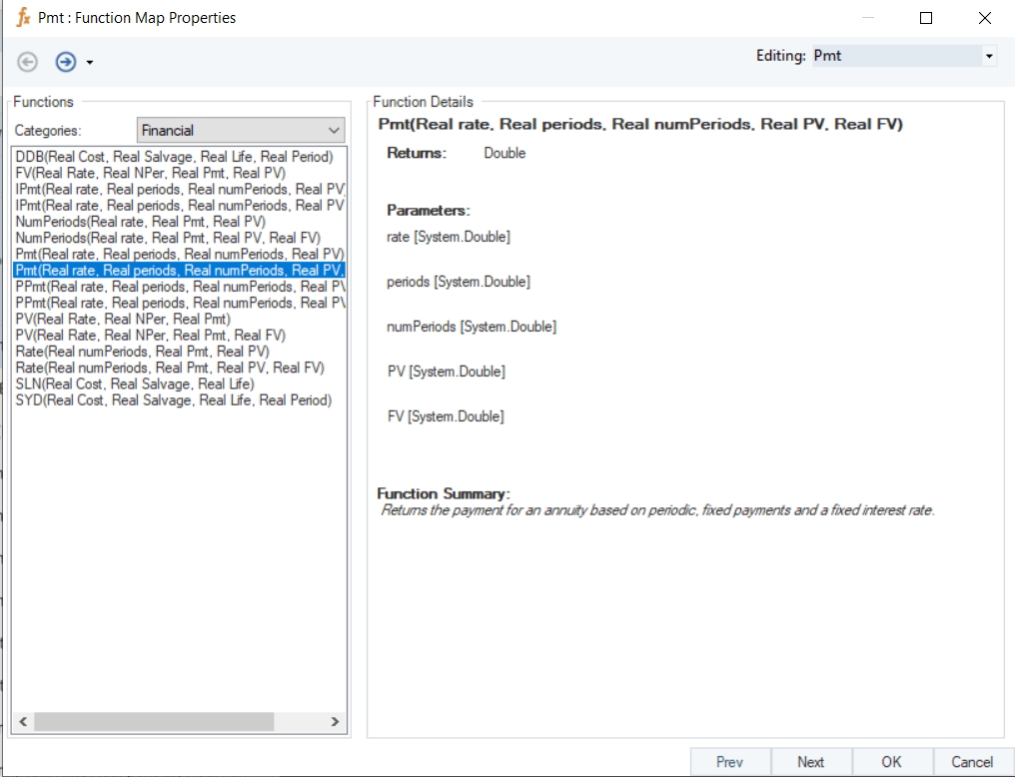
Task: Click the function list scroll-right arrow
Action: click(335, 721)
